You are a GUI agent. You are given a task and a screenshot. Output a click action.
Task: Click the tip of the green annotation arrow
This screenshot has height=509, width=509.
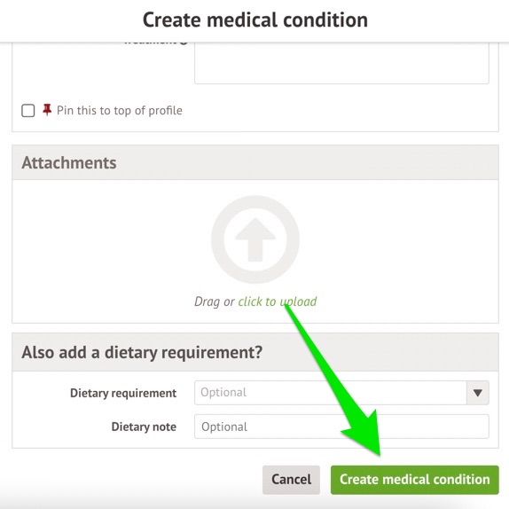379,454
